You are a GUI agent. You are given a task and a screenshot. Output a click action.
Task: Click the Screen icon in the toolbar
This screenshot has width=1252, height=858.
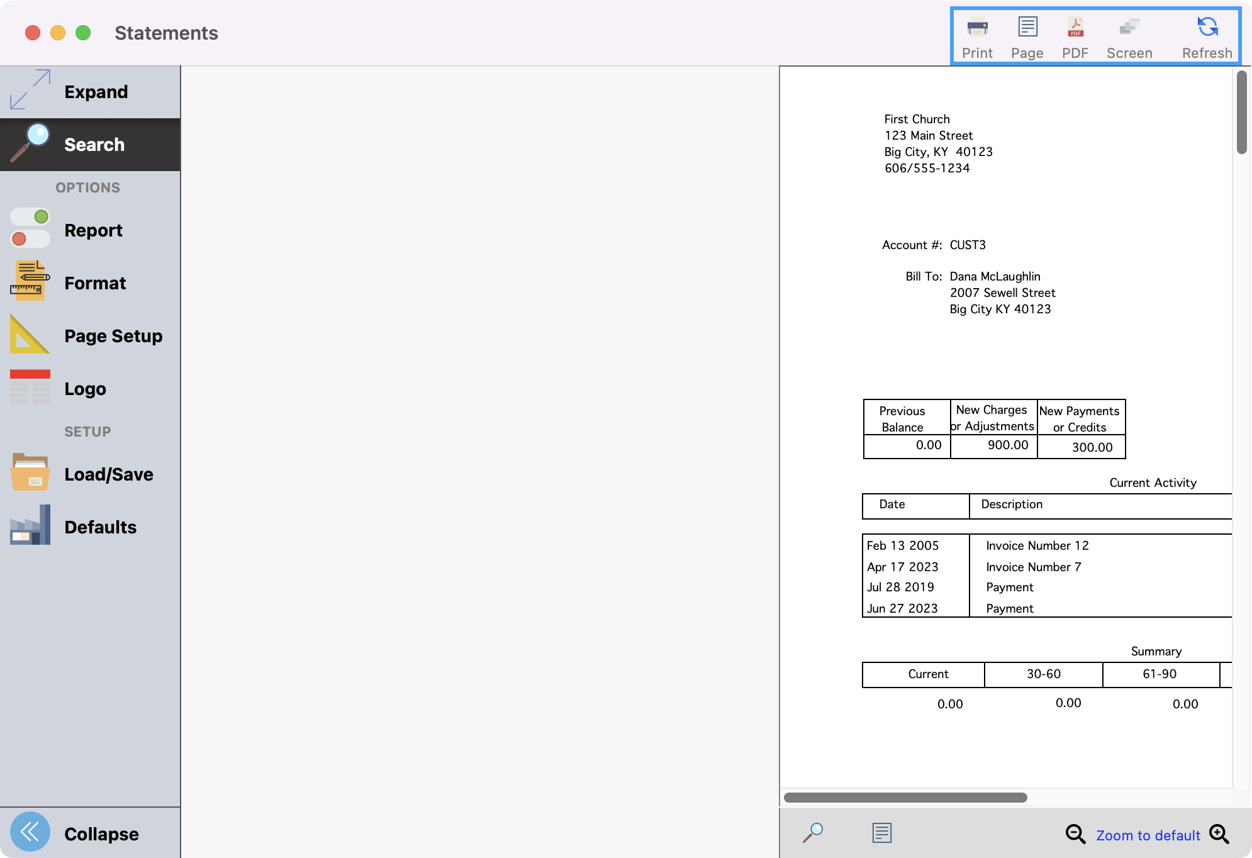pyautogui.click(x=1129, y=35)
